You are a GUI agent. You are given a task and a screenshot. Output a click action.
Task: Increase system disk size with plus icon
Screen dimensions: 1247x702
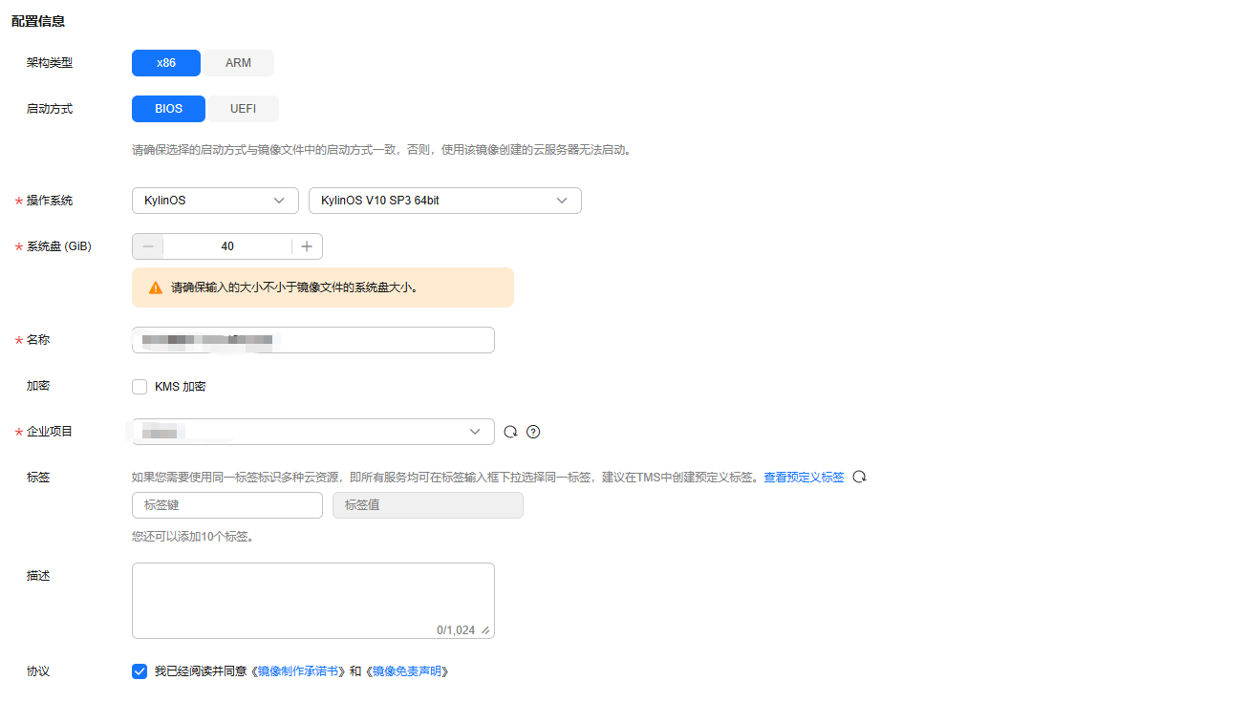[x=306, y=245]
